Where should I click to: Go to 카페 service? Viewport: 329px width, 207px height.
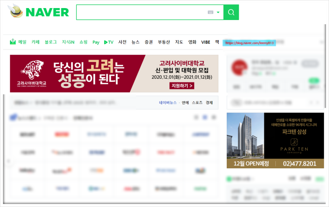pyautogui.click(x=35, y=42)
